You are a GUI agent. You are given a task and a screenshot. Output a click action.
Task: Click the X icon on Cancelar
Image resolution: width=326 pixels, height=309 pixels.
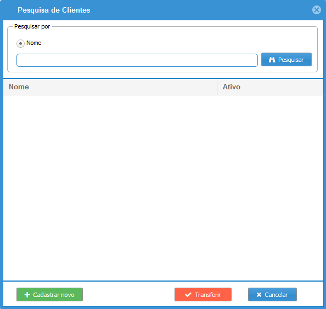[259, 295]
